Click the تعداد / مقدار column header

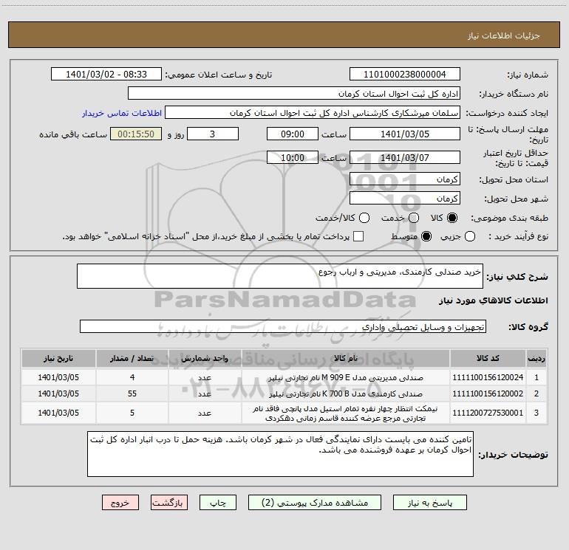(132, 358)
